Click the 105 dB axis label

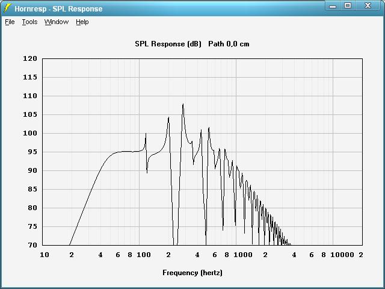[30, 114]
